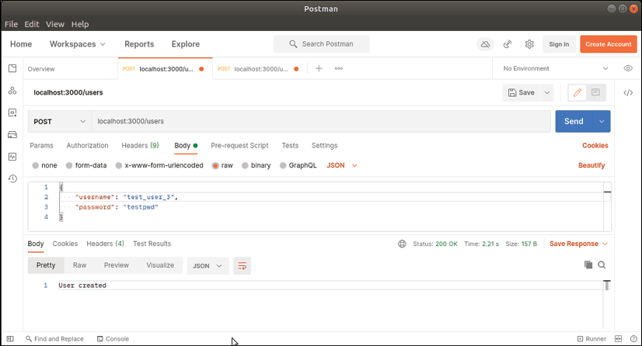Switch to the request Headers (9) tab
The image size is (642, 346).
[x=140, y=145]
